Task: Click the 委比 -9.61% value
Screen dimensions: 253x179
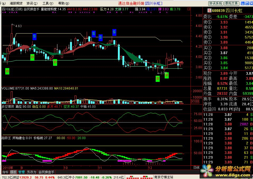Action: point(222,17)
